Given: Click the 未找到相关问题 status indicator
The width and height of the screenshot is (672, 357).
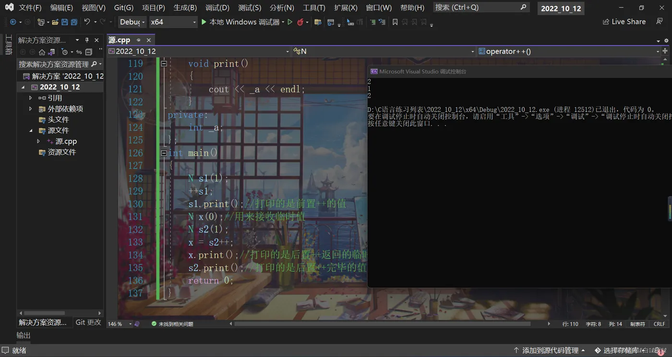Looking at the screenshot, I should [x=173, y=324].
